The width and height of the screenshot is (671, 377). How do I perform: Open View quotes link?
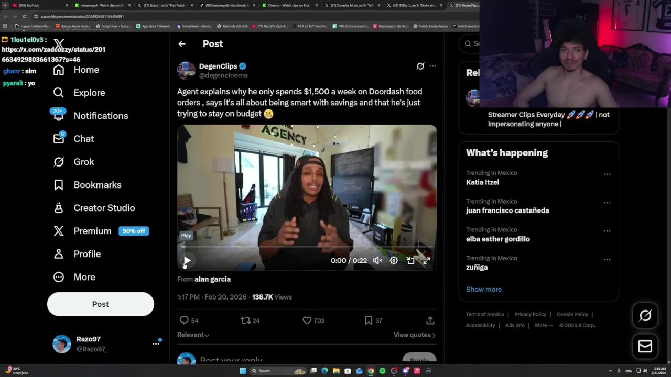[x=414, y=335]
